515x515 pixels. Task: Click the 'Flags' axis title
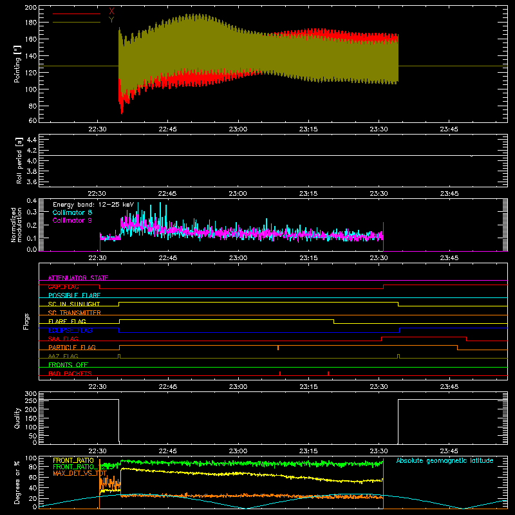26,321
